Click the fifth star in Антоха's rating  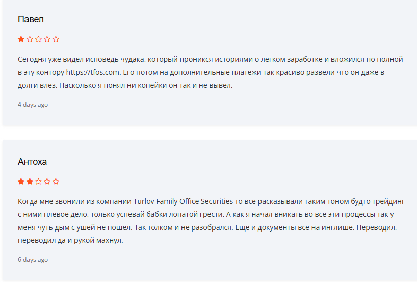[56, 182]
